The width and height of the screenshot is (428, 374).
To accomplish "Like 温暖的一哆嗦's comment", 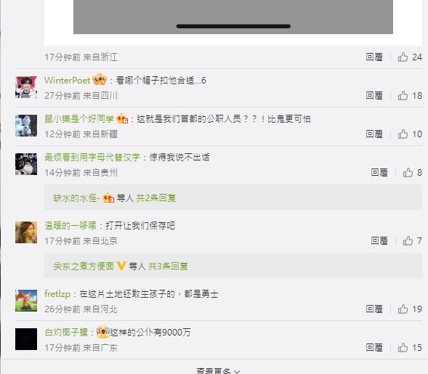I will coord(408,241).
